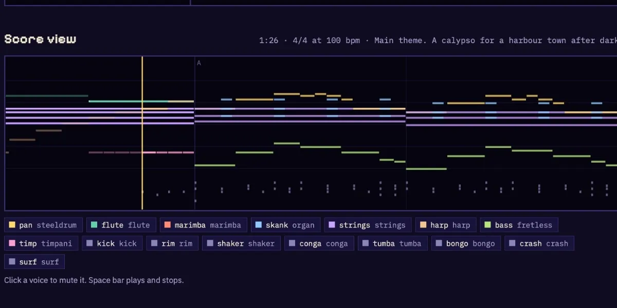Mute the shaker voice
617x308 pixels.
tap(241, 243)
